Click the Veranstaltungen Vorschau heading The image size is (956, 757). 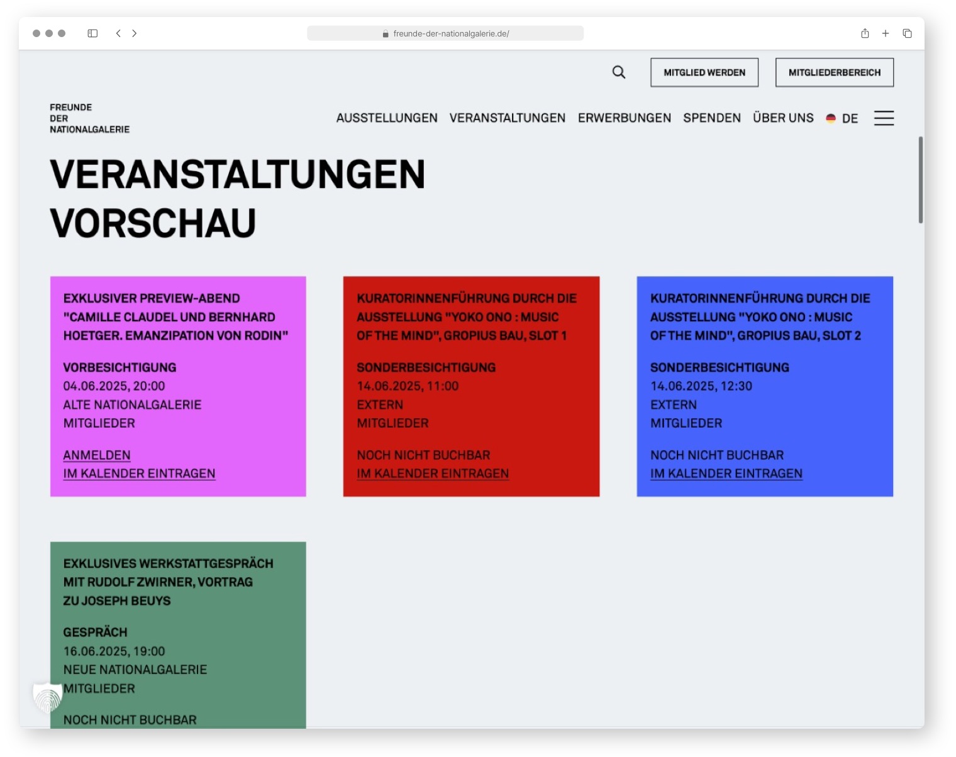pos(238,198)
